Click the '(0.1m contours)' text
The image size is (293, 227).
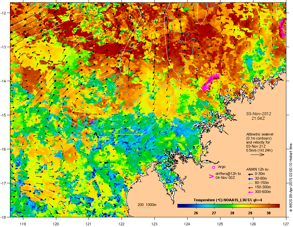259,139
